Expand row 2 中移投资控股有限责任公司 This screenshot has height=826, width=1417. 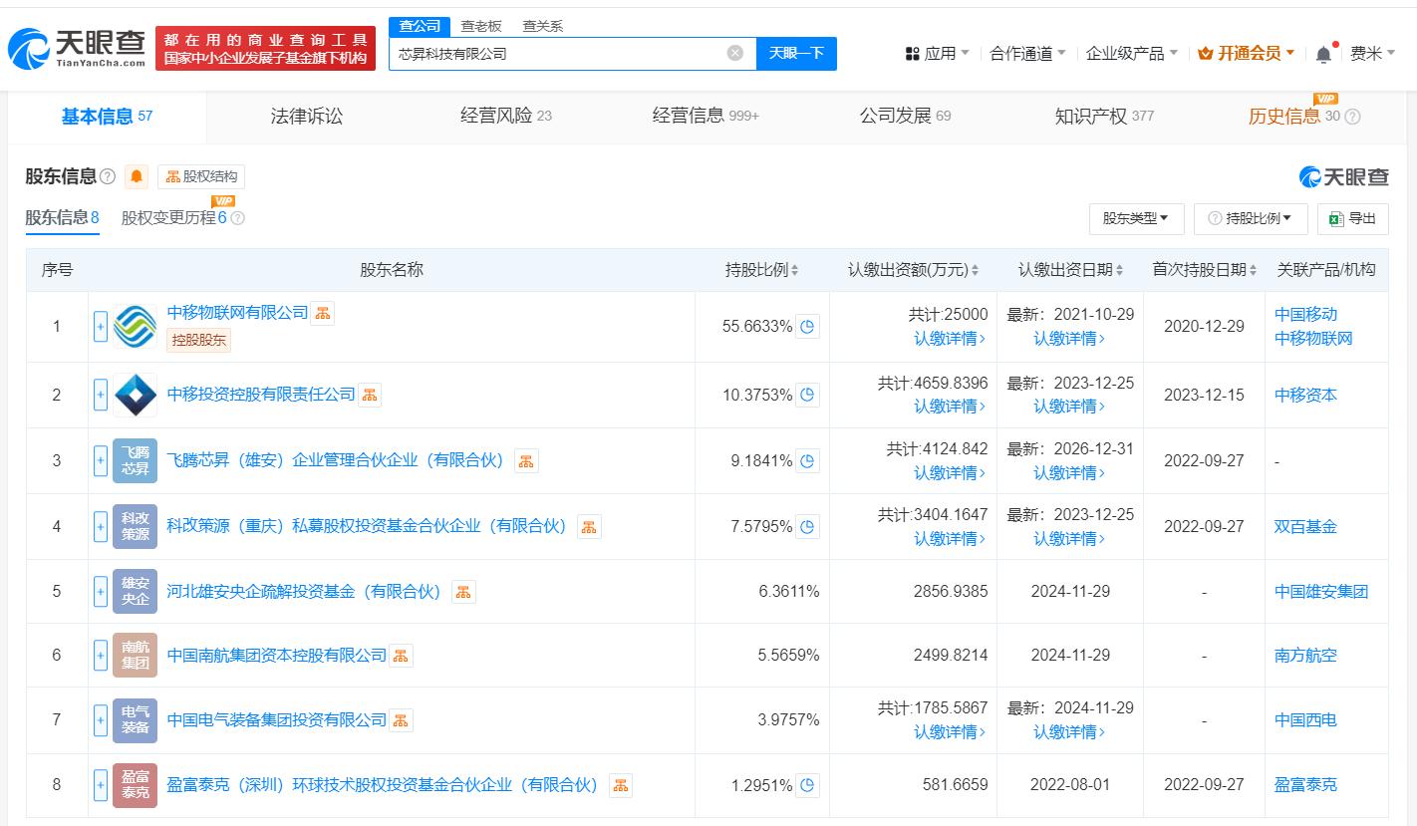101,395
